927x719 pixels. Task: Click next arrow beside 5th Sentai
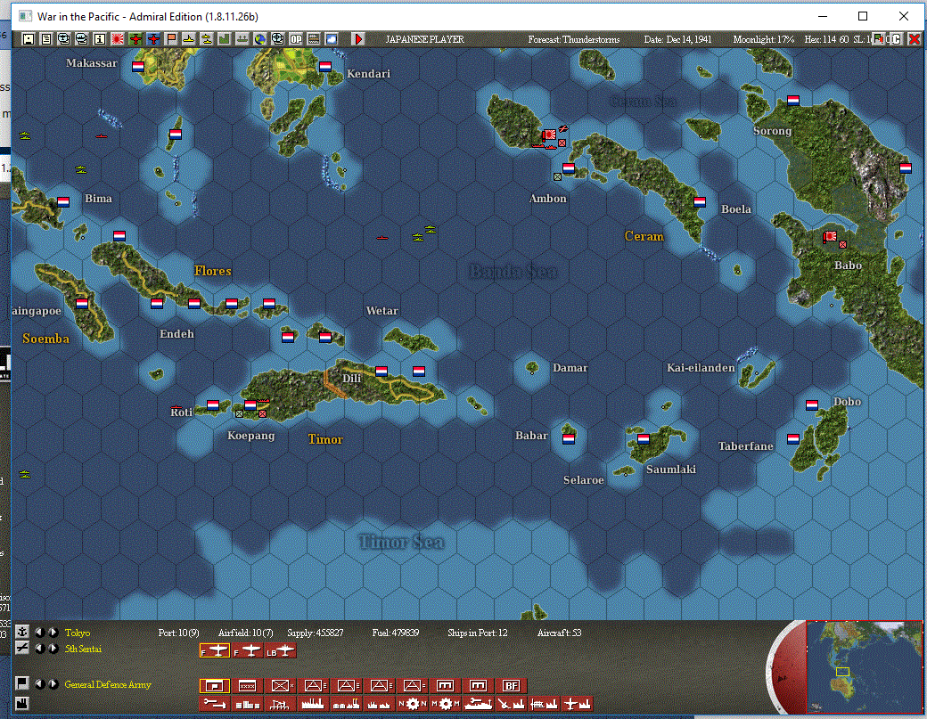pyautogui.click(x=53, y=648)
